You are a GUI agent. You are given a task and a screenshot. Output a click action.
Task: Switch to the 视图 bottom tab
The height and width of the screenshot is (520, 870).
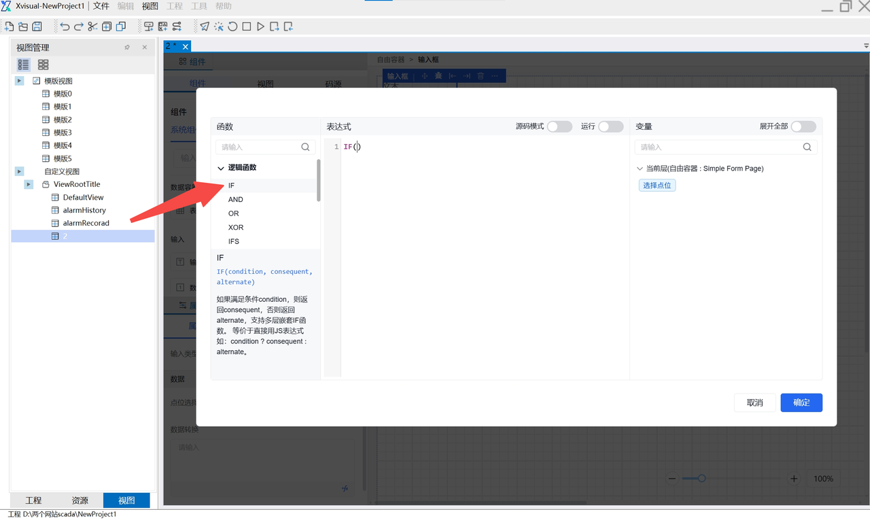point(126,500)
